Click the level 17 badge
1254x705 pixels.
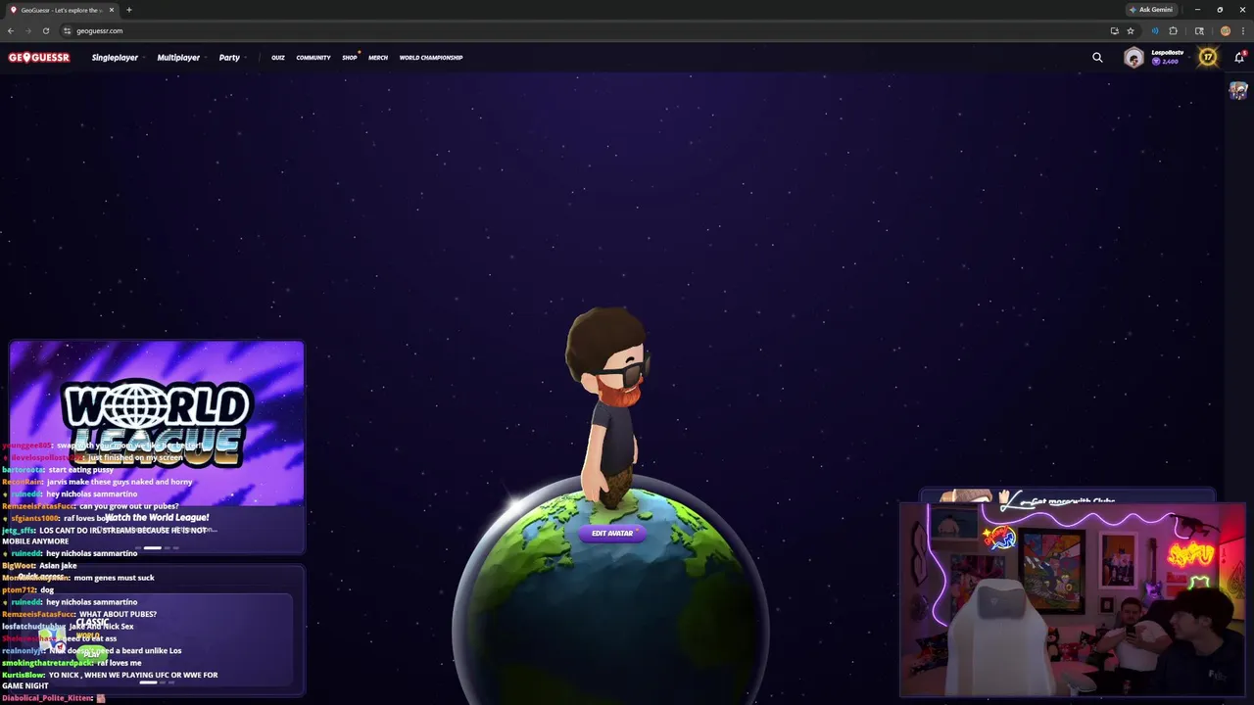point(1208,58)
